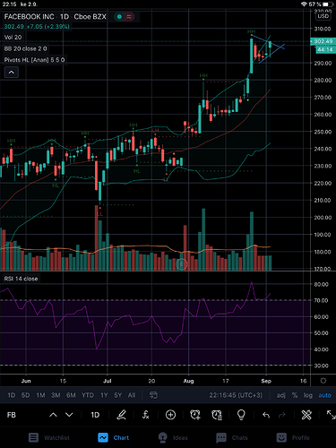
Task: Tap the compare/add symbol plus icon
Action: (170, 415)
